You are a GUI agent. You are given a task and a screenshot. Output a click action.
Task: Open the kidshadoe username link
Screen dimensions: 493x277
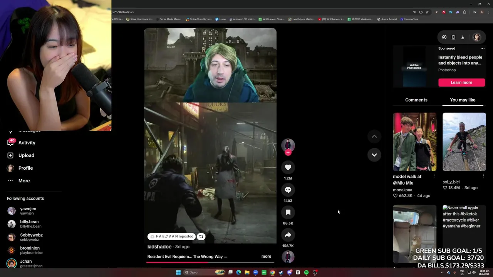(159, 247)
